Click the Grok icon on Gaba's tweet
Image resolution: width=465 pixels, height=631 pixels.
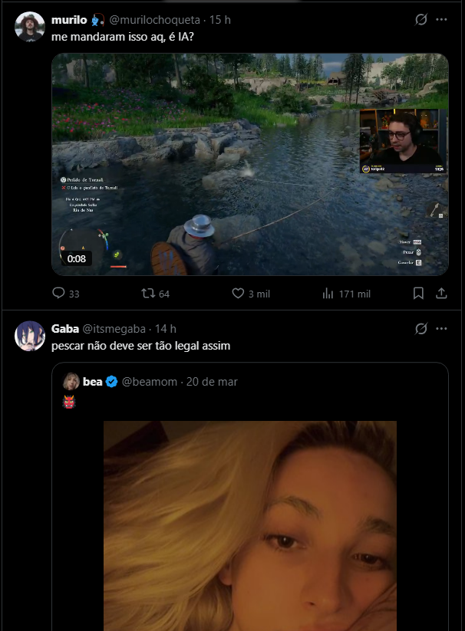pos(420,328)
